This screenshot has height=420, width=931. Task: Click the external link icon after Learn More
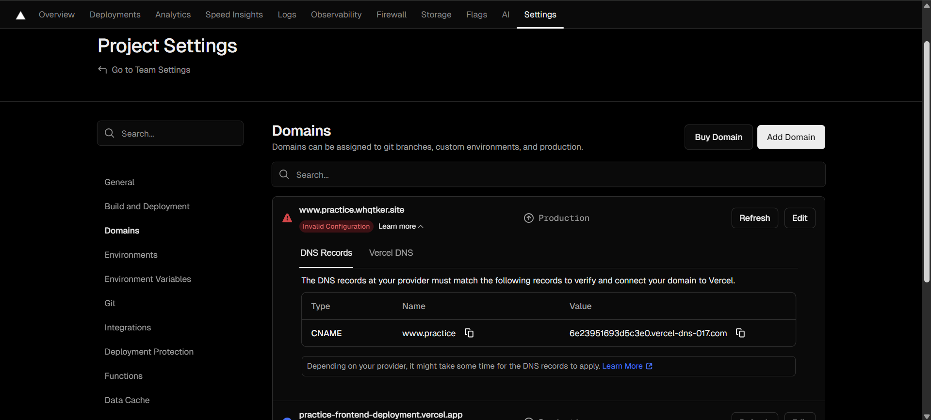coord(649,366)
